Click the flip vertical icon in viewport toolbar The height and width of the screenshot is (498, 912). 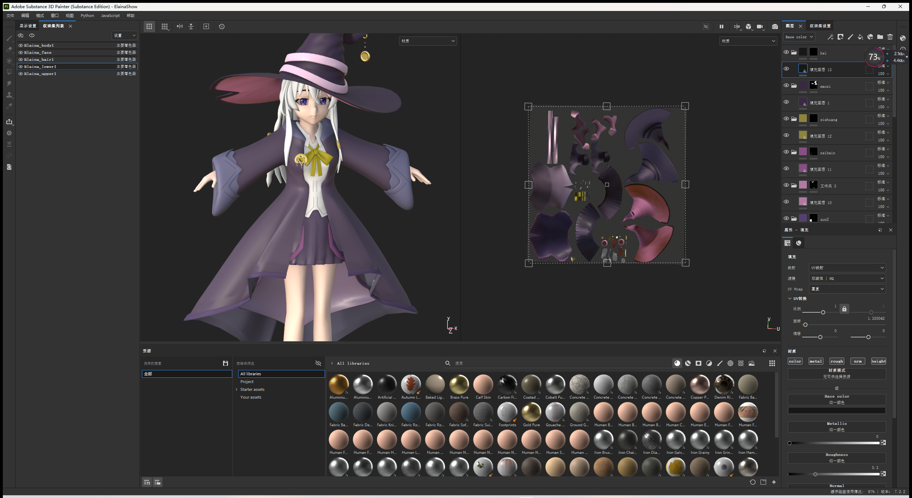tap(191, 27)
